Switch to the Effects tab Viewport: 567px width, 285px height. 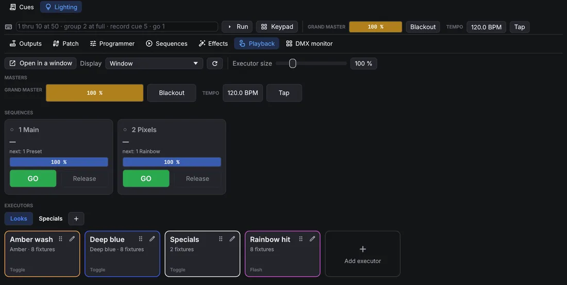tap(213, 43)
